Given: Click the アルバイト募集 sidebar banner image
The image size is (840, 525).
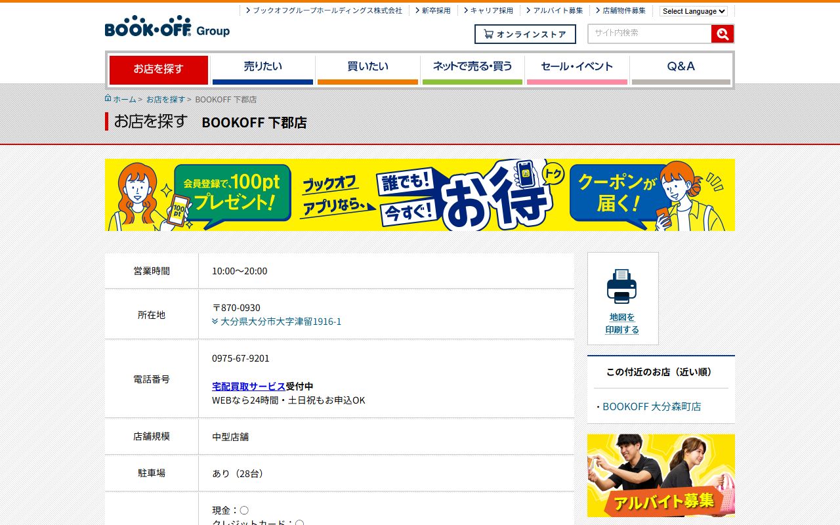Looking at the screenshot, I should (661, 476).
